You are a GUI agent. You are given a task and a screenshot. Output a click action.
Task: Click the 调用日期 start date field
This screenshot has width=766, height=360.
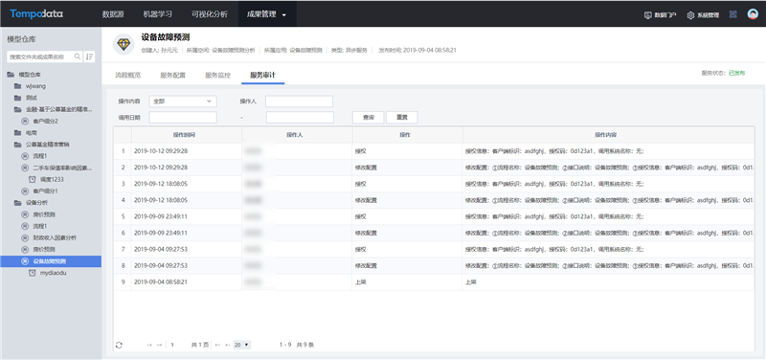click(183, 118)
